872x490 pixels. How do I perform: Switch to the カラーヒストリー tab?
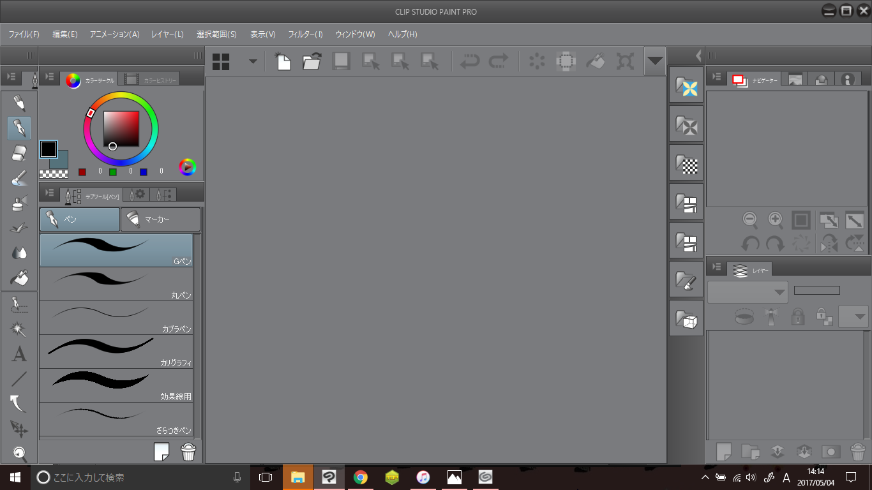pos(151,80)
